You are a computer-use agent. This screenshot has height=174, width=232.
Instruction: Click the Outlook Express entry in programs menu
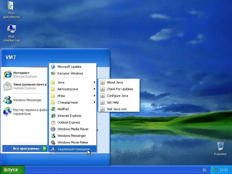pyautogui.click(x=73, y=122)
